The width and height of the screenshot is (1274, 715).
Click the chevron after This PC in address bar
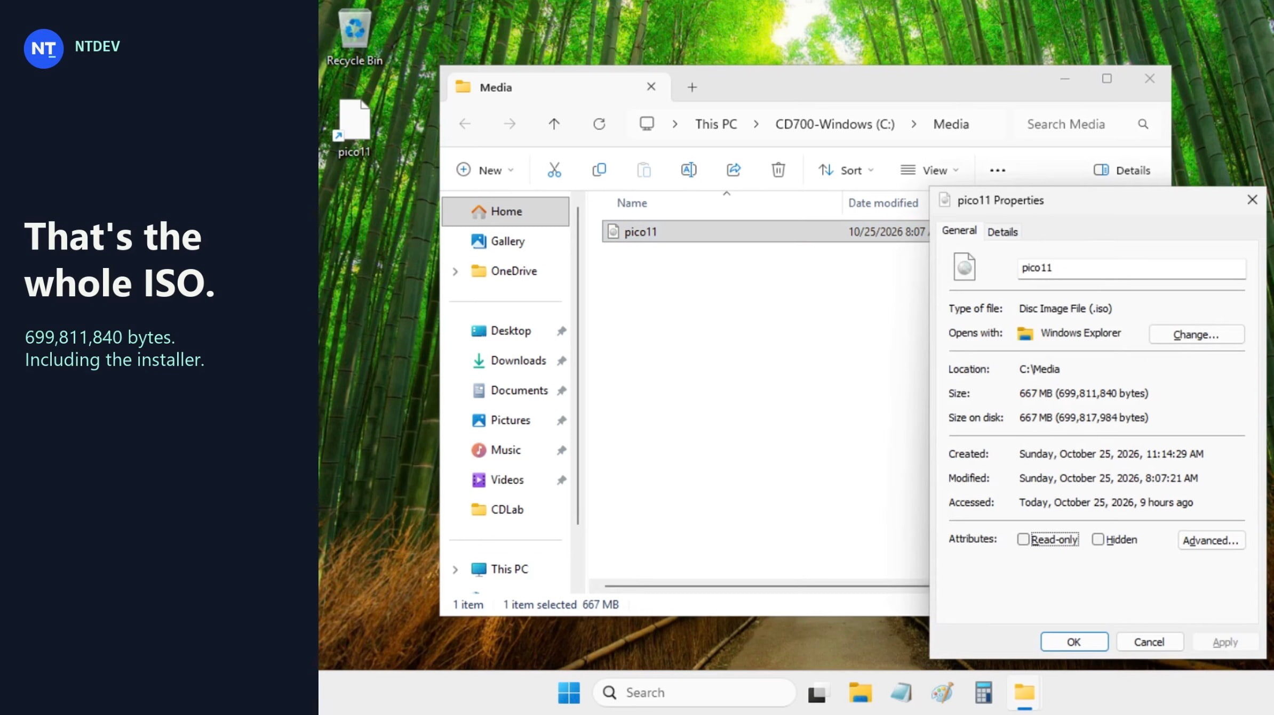coord(756,124)
